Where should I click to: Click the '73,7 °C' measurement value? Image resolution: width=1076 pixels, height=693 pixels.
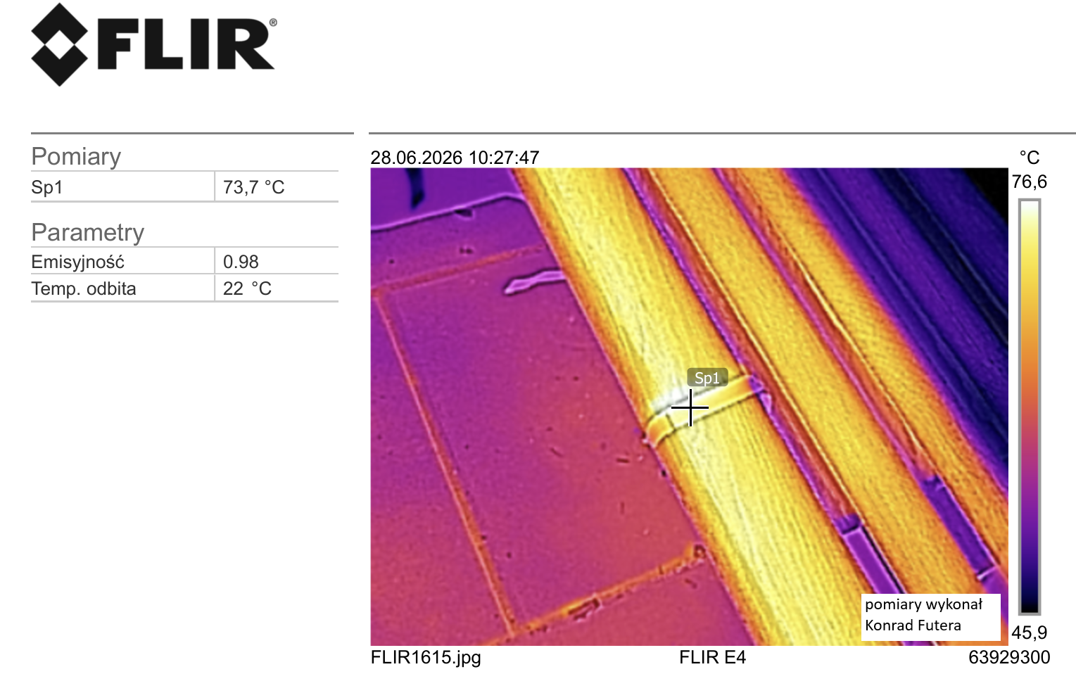[254, 187]
